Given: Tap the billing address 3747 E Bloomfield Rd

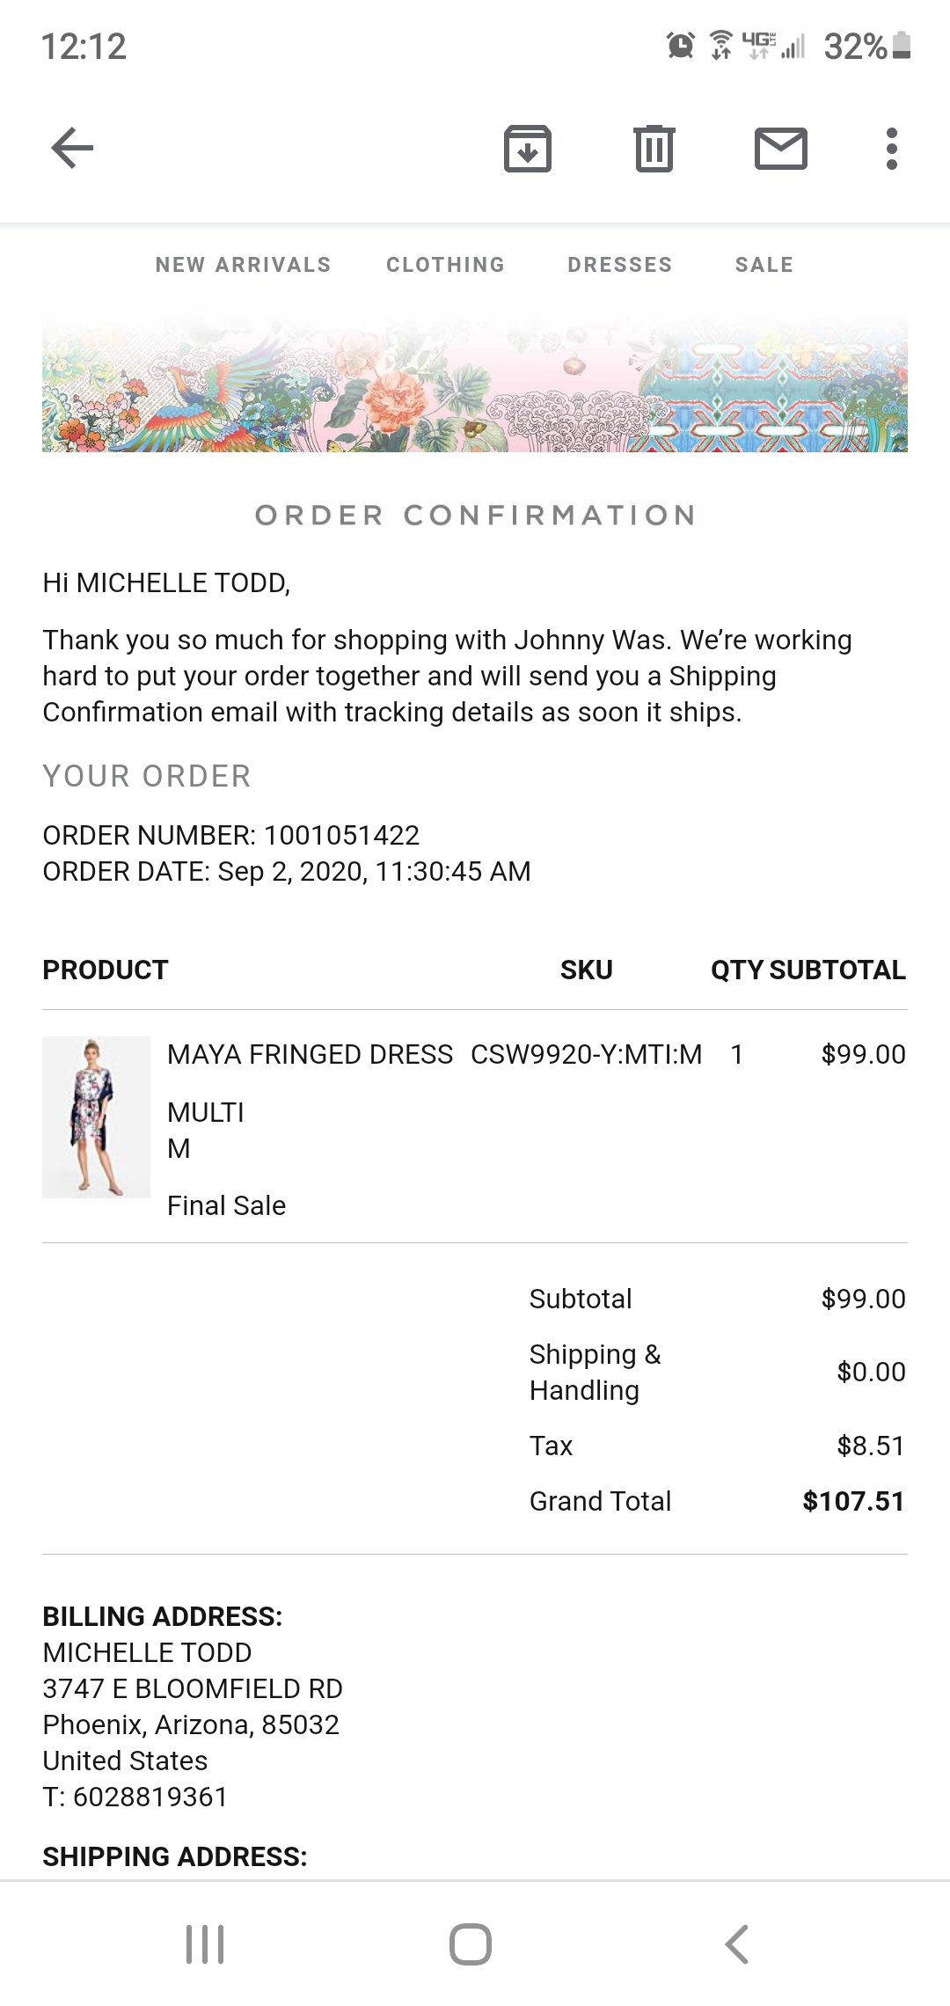Looking at the screenshot, I should tap(193, 1688).
